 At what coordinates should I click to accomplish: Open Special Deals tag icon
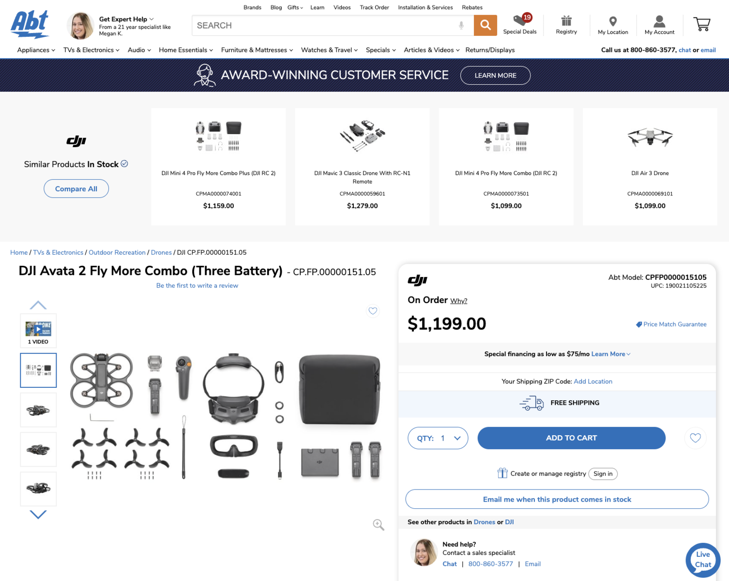click(x=520, y=20)
